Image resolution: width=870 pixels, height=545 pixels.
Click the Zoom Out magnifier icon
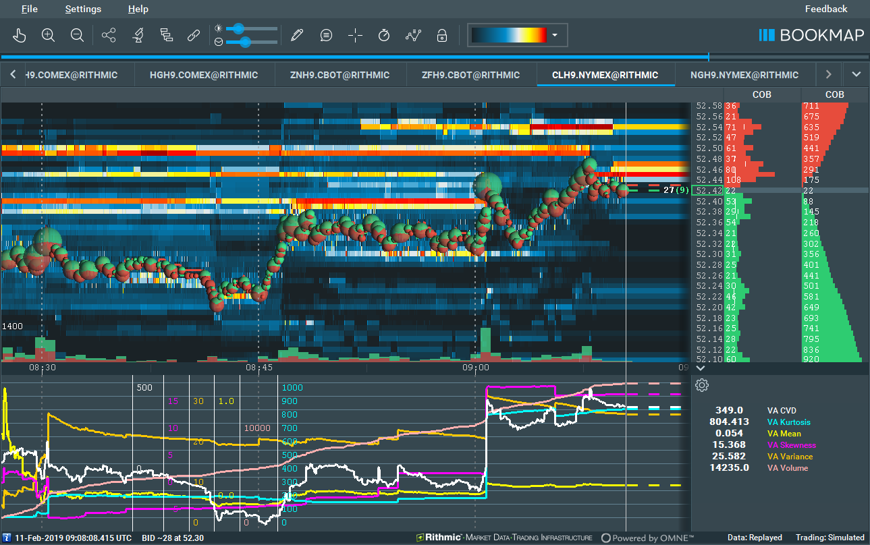coord(77,35)
